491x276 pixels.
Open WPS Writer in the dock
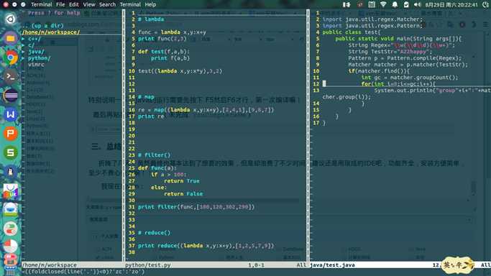pos(10,115)
